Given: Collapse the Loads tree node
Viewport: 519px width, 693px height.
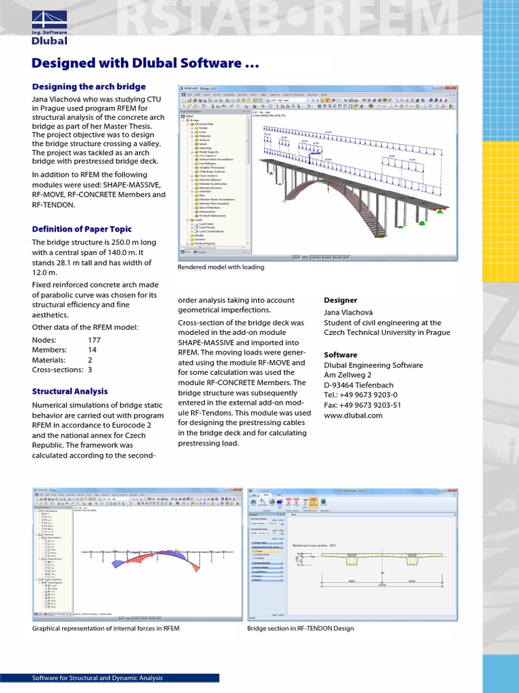Looking at the screenshot, I should (x=188, y=220).
